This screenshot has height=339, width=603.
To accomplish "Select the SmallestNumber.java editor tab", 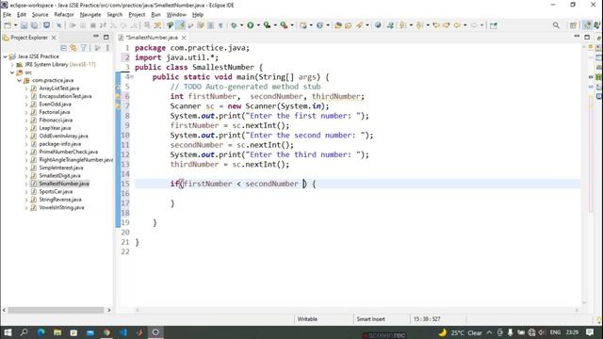I will [152, 38].
